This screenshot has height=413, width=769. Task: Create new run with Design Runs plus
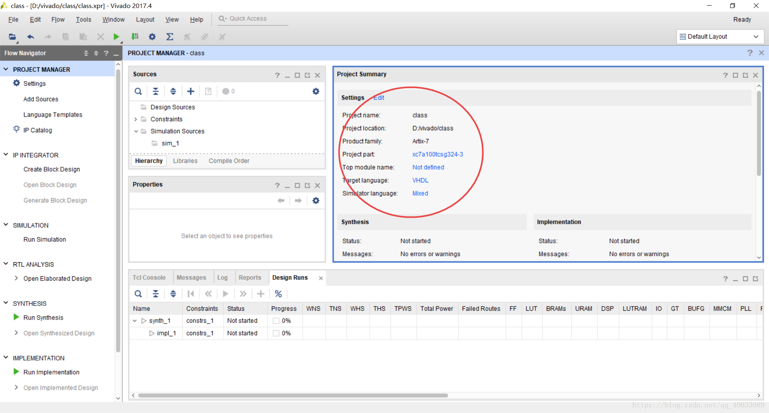click(x=261, y=294)
